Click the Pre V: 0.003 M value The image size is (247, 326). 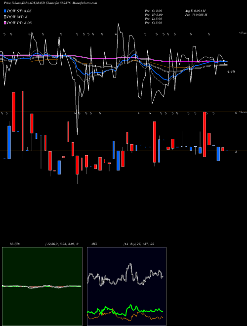(x=196, y=15)
